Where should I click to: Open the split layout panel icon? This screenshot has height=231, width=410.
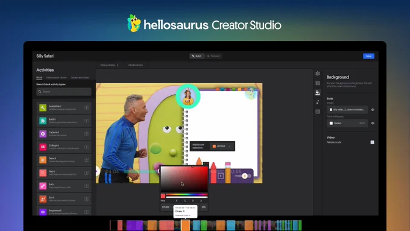tap(318, 112)
